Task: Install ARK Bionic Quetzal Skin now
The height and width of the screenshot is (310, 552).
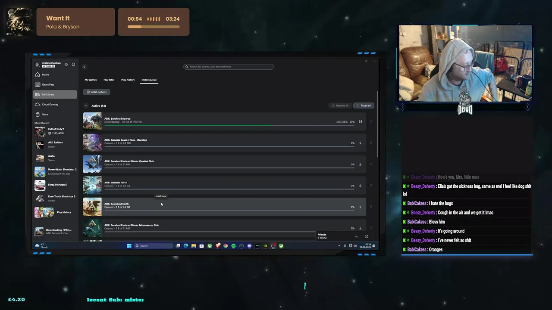Action: [360, 164]
